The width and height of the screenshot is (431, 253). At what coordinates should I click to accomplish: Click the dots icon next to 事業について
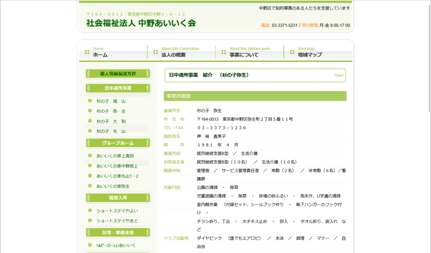pos(223,52)
